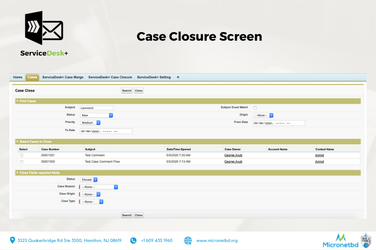Click the plus icon after the tabs
This screenshot has width=376, height=250.
coord(178,77)
